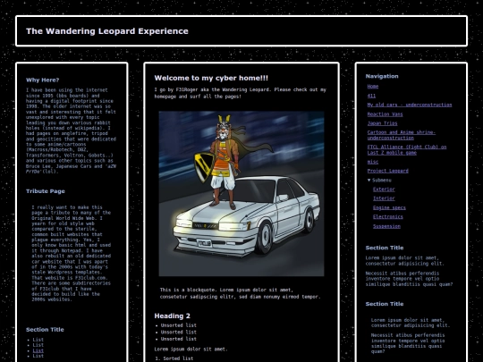Open the Interior submenu link

384,198
